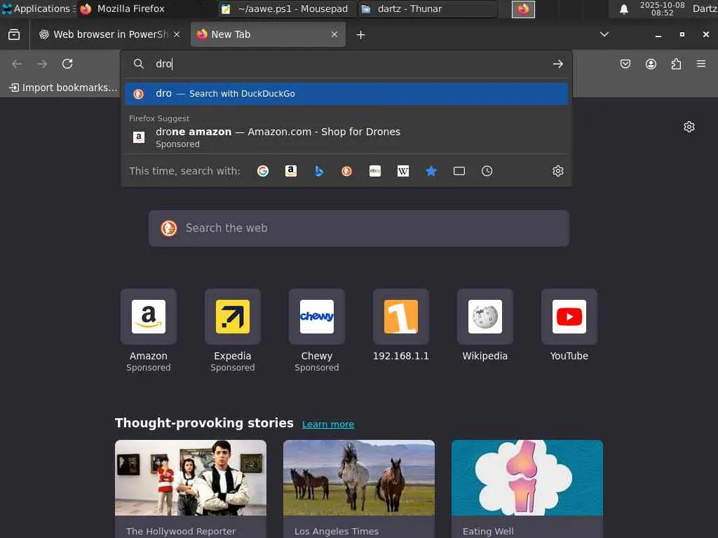
Task: Search this time with DuckDuckGo icon
Action: 346,171
